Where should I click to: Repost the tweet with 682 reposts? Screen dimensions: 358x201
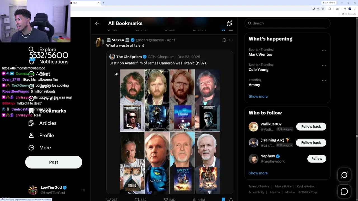click(x=137, y=199)
